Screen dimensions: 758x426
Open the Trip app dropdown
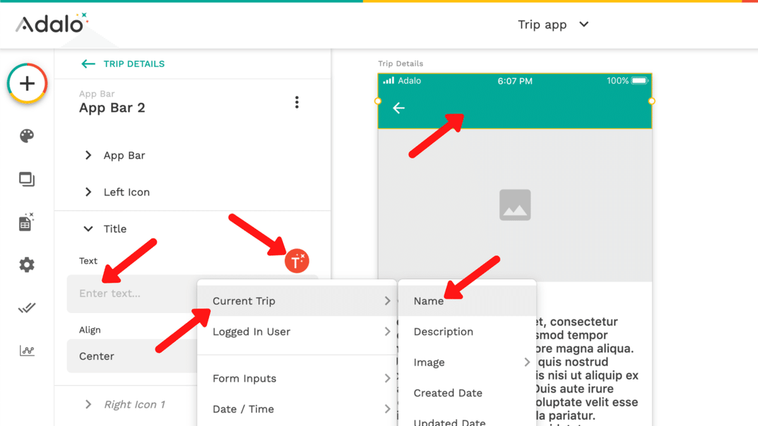553,25
